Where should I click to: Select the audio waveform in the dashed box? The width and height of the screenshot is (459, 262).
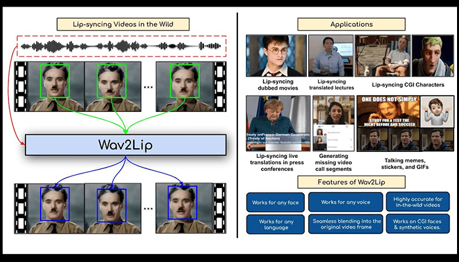click(x=125, y=46)
